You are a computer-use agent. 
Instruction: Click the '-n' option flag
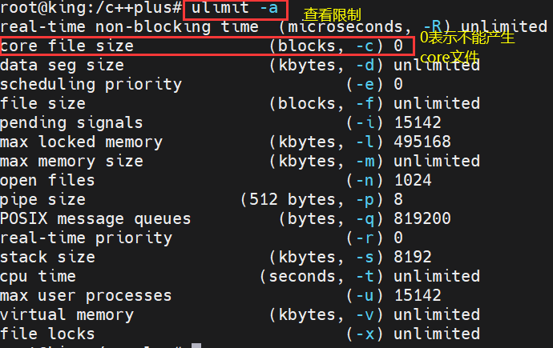365,181
